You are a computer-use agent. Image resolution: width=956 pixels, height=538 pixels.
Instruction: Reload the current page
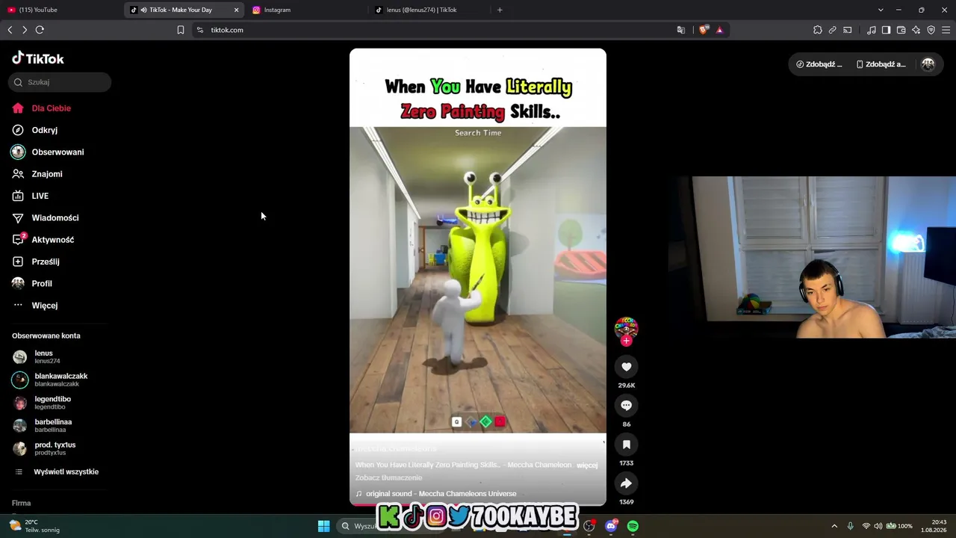click(x=40, y=30)
